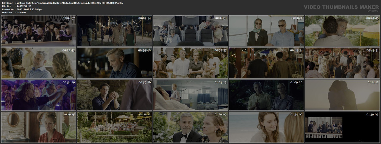
Task: Click the 'File Size' label
Action: [x=7, y=6]
